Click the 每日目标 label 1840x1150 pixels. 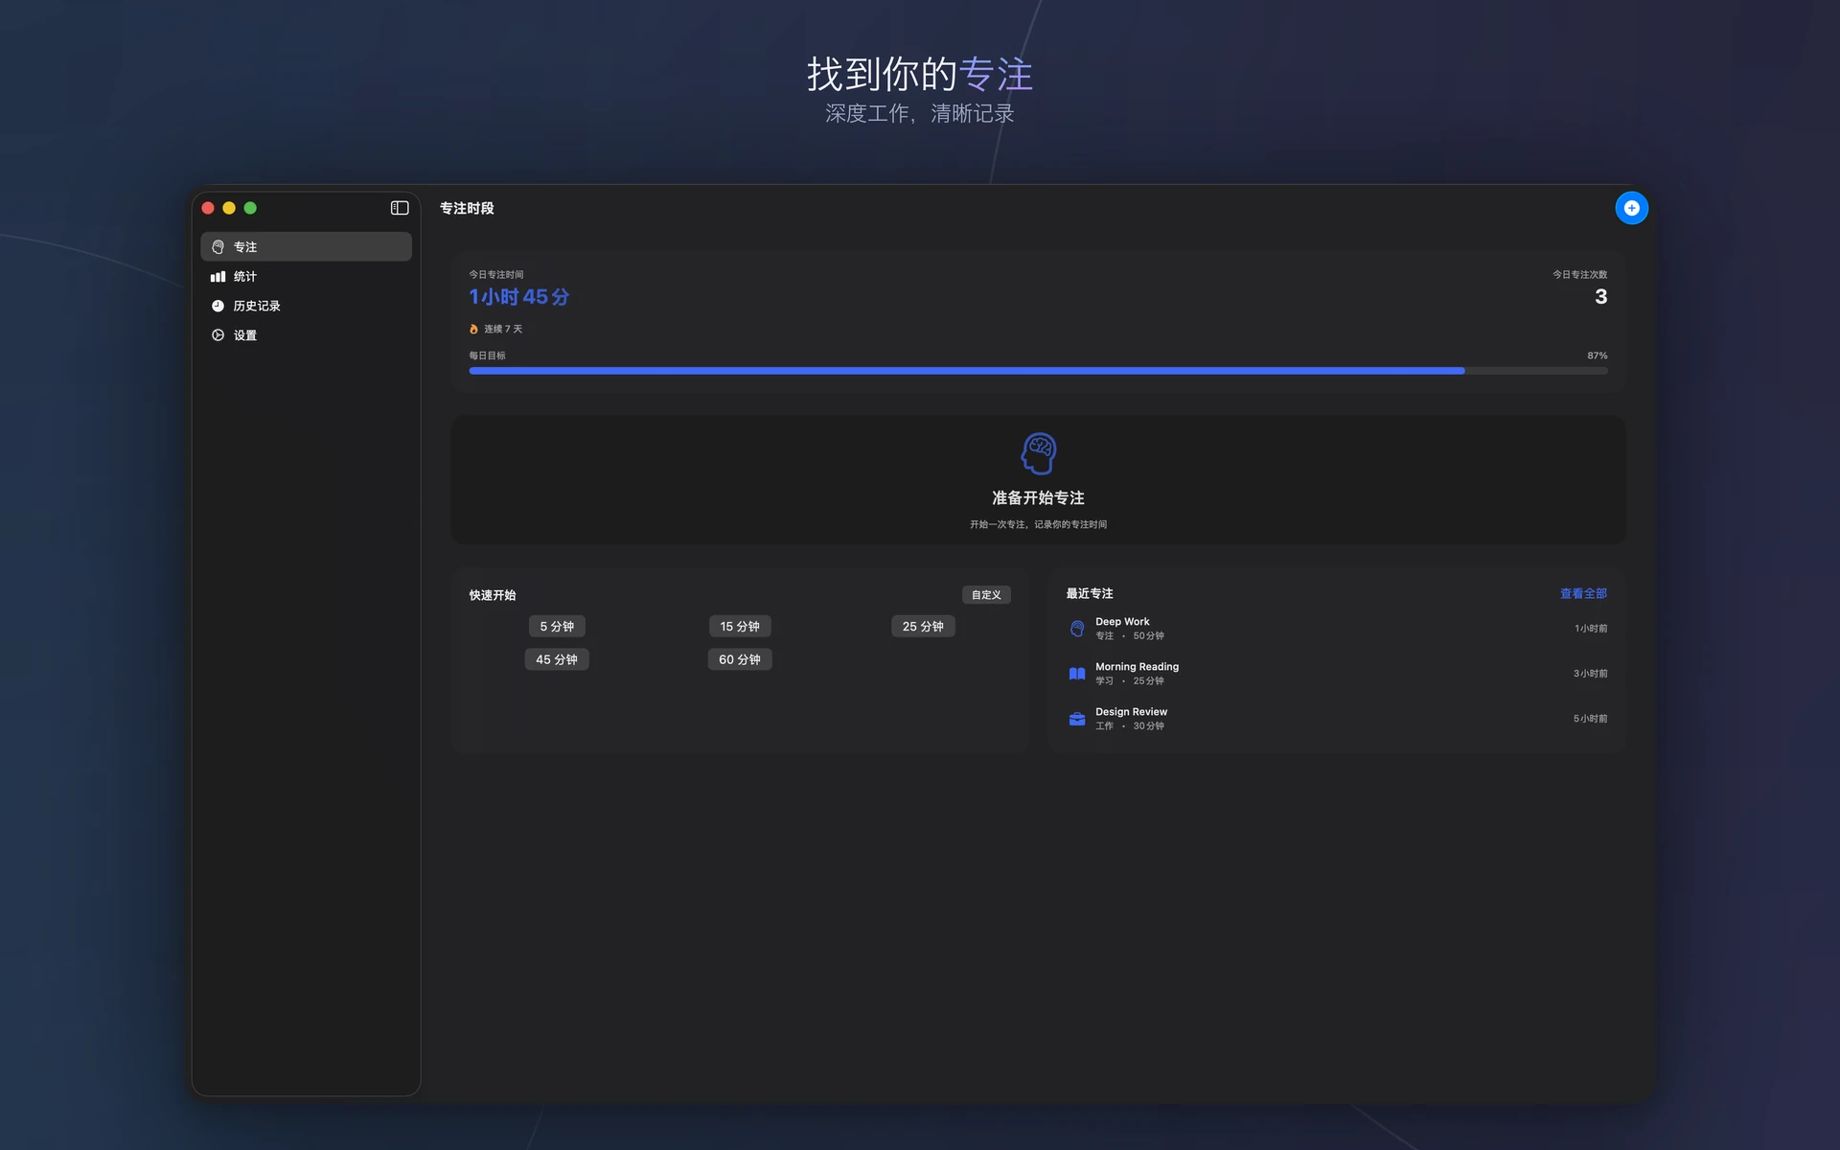click(x=487, y=356)
